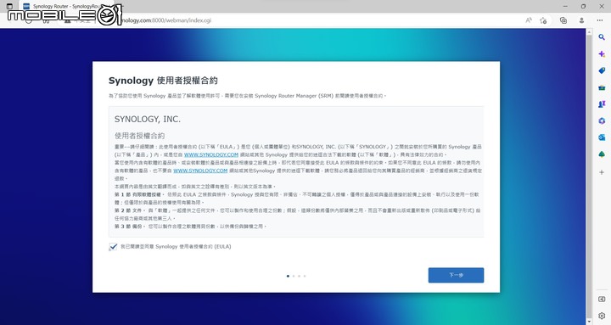The image size is (611, 325).
Task: Open the tab actions menu icon
Action: (x=9, y=6)
